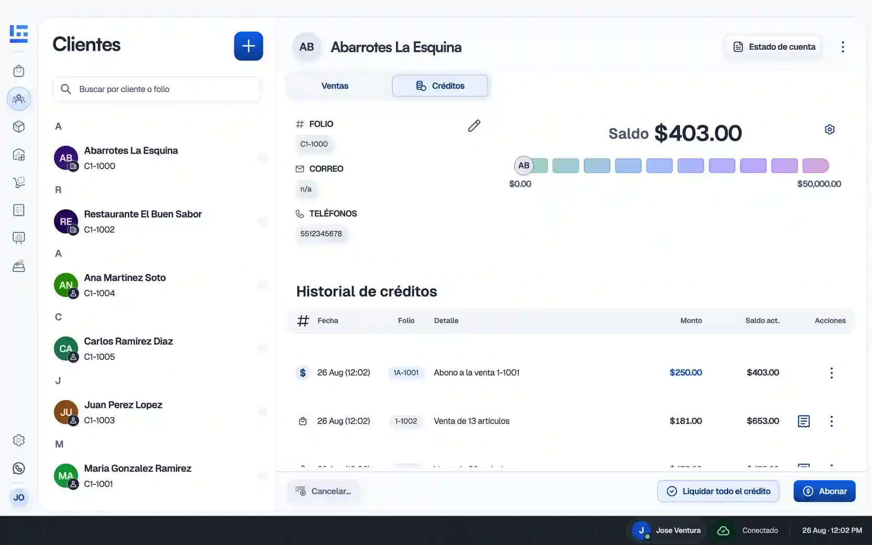Click the phone number 5512345678

tap(321, 234)
